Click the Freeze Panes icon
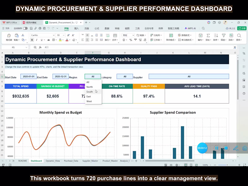 pyautogui.click(x=231, y=35)
